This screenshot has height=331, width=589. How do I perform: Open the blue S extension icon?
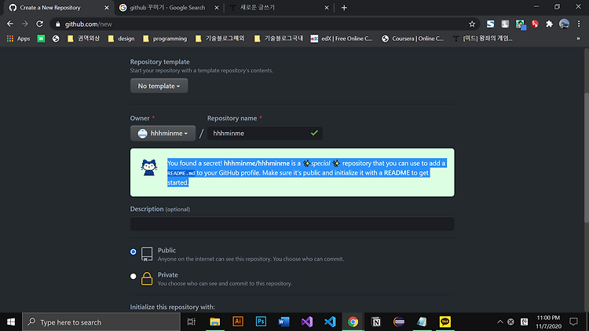click(x=490, y=24)
